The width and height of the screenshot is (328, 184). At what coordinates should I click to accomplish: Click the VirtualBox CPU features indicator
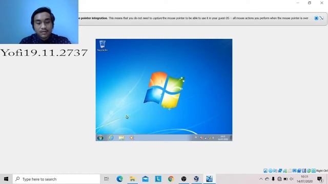pyautogui.click(x=304, y=171)
